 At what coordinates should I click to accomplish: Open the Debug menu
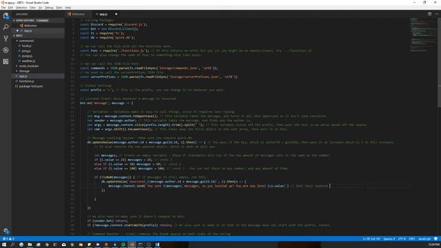(x=49, y=8)
